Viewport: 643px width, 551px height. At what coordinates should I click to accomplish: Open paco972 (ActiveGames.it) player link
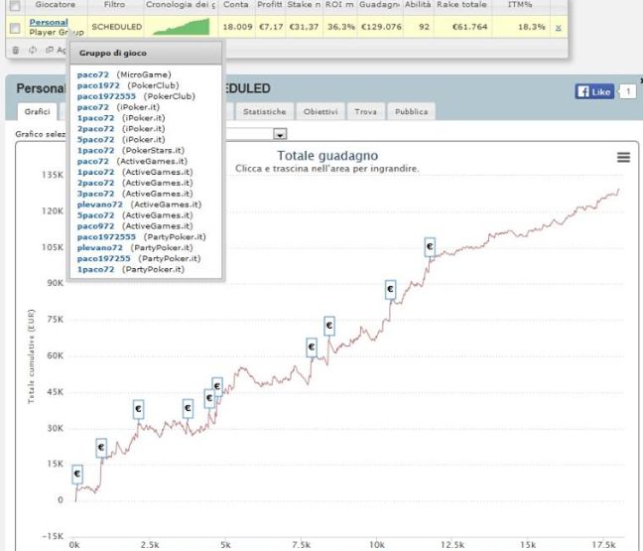click(x=95, y=226)
